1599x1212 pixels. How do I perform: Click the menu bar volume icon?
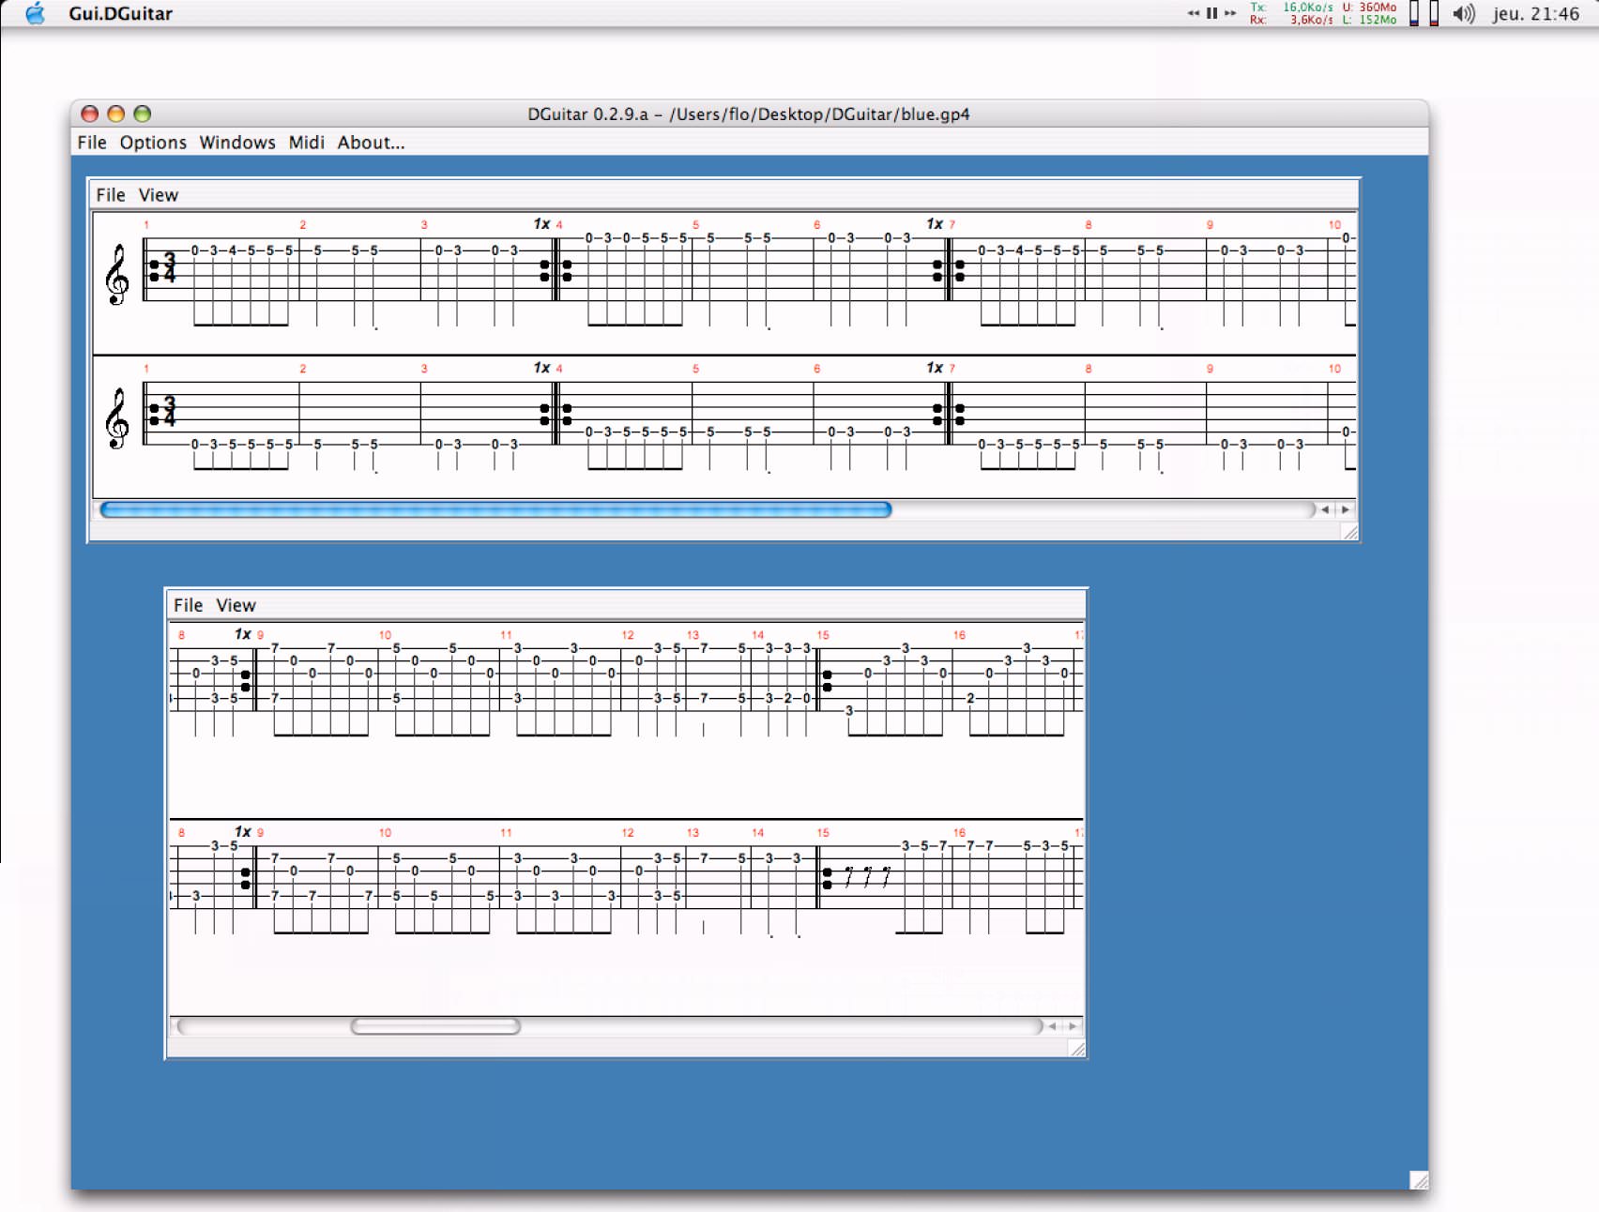pyautogui.click(x=1464, y=13)
